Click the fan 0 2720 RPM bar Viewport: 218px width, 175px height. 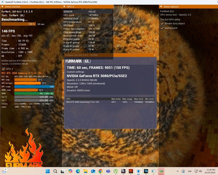pos(34,97)
